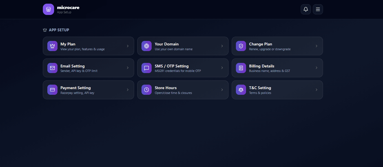Open the Change Plan title
This screenshot has width=383, height=167.
[x=261, y=44]
